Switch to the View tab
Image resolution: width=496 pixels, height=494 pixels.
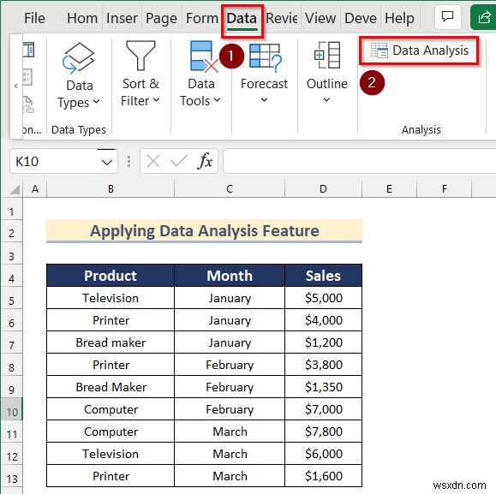[320, 18]
